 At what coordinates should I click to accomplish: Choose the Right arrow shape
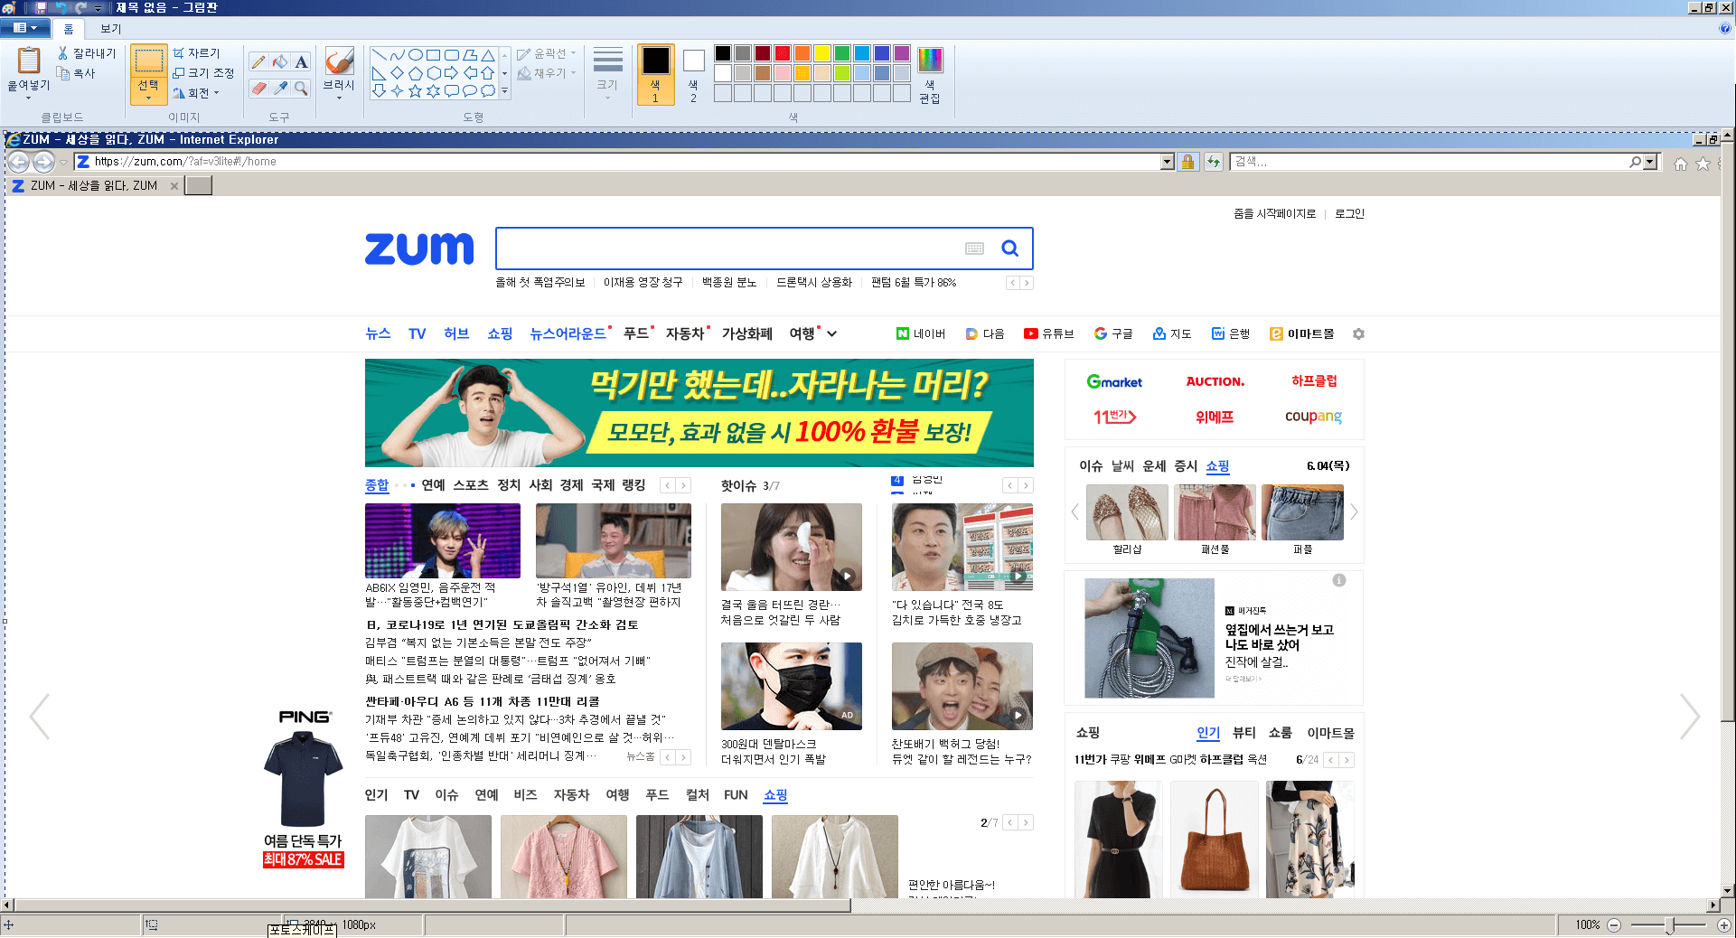tap(452, 73)
